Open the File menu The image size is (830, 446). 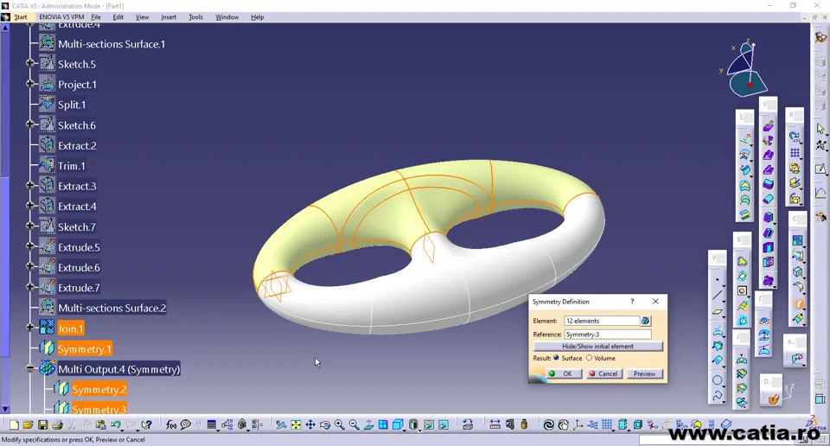(96, 17)
